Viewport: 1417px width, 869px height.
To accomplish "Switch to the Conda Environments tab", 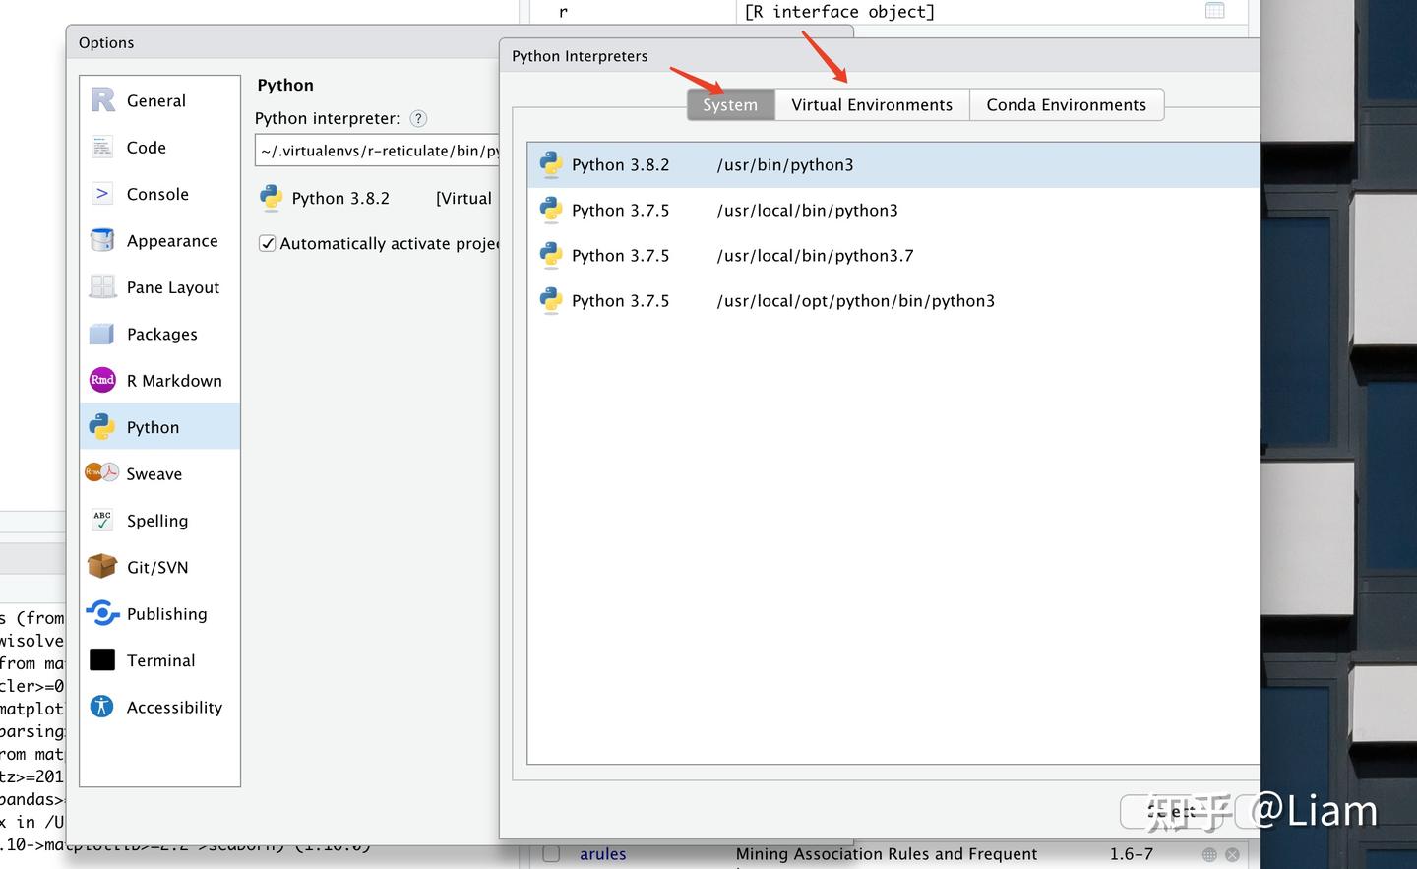I will [x=1067, y=105].
